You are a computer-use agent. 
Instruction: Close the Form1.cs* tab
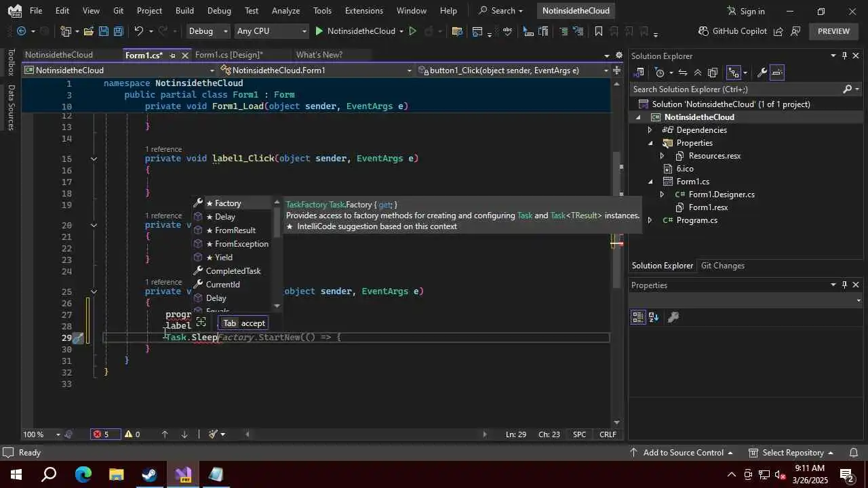(x=184, y=56)
